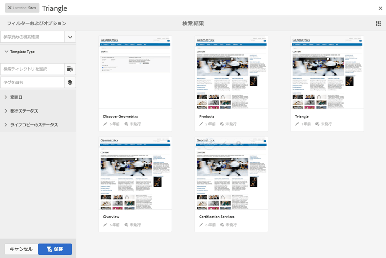Click the publish status icon on Triangle card
This screenshot has height=258, width=386.
click(x=318, y=124)
